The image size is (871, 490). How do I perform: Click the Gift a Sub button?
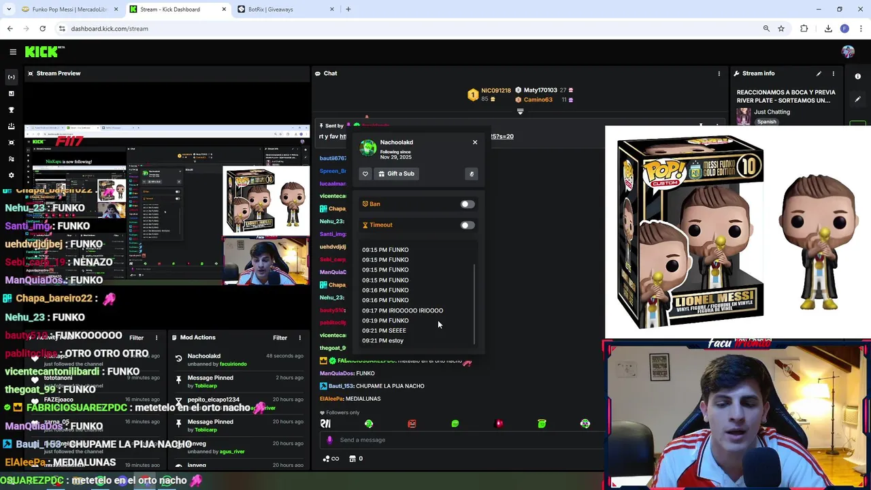coord(396,174)
